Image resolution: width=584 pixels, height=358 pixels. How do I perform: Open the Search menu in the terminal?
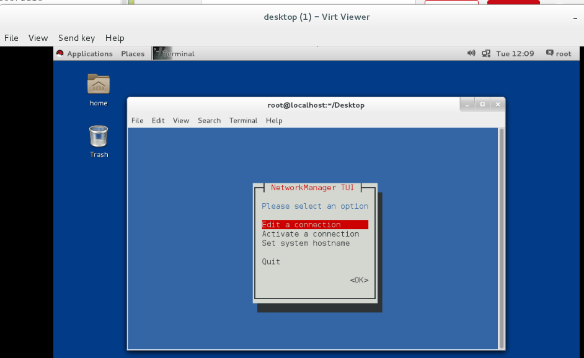tap(209, 120)
